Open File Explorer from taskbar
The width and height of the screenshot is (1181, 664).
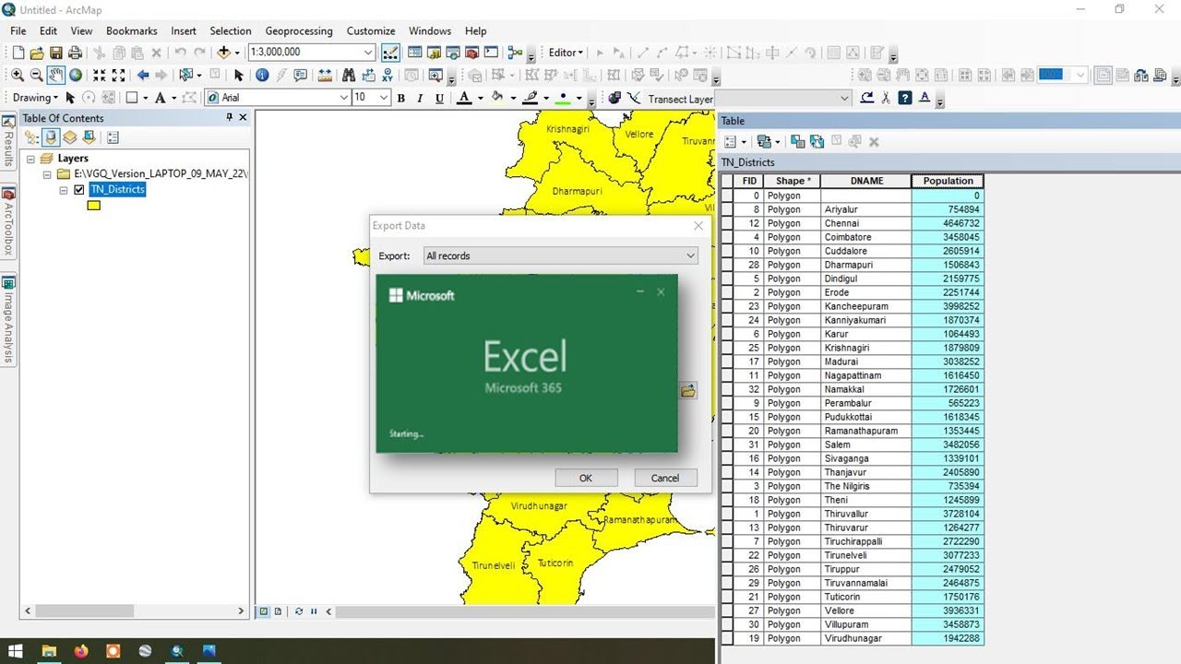(49, 651)
